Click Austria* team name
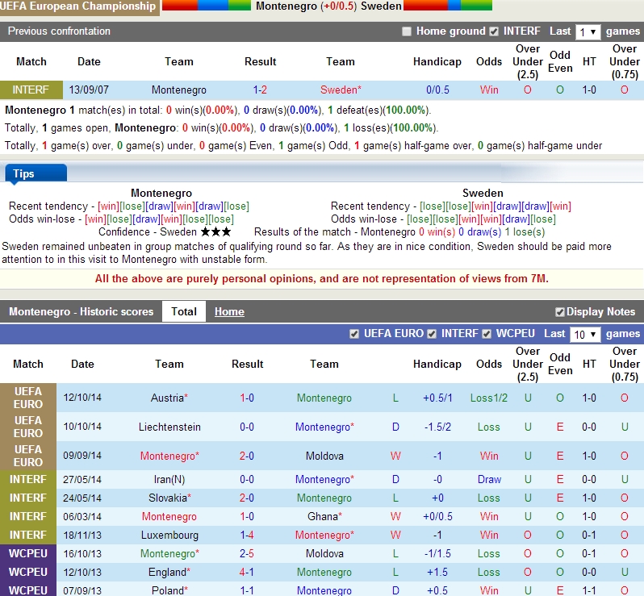 coord(169,398)
